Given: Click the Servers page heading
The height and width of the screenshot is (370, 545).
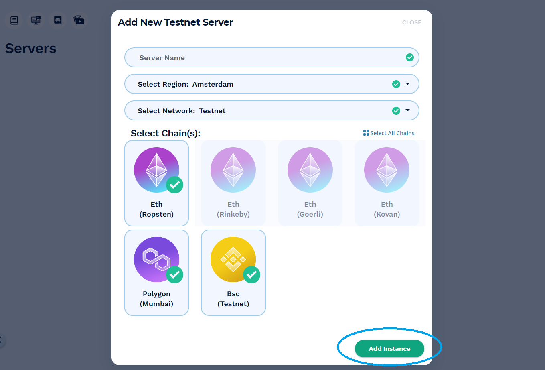Looking at the screenshot, I should tap(30, 49).
